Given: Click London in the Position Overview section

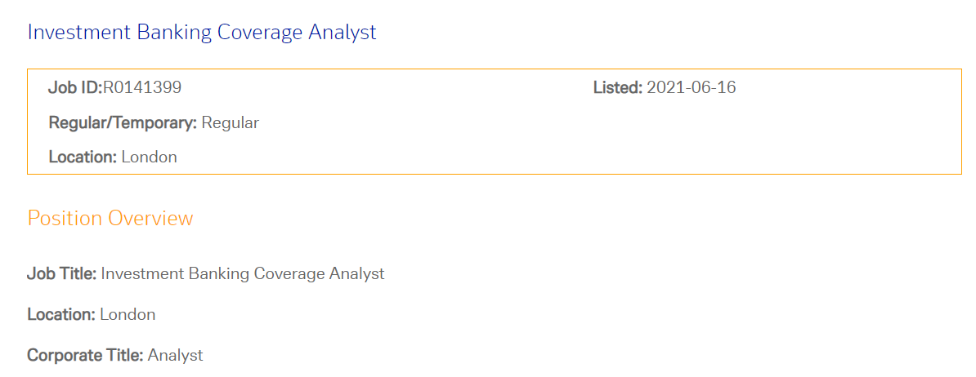Looking at the screenshot, I should click(128, 314).
